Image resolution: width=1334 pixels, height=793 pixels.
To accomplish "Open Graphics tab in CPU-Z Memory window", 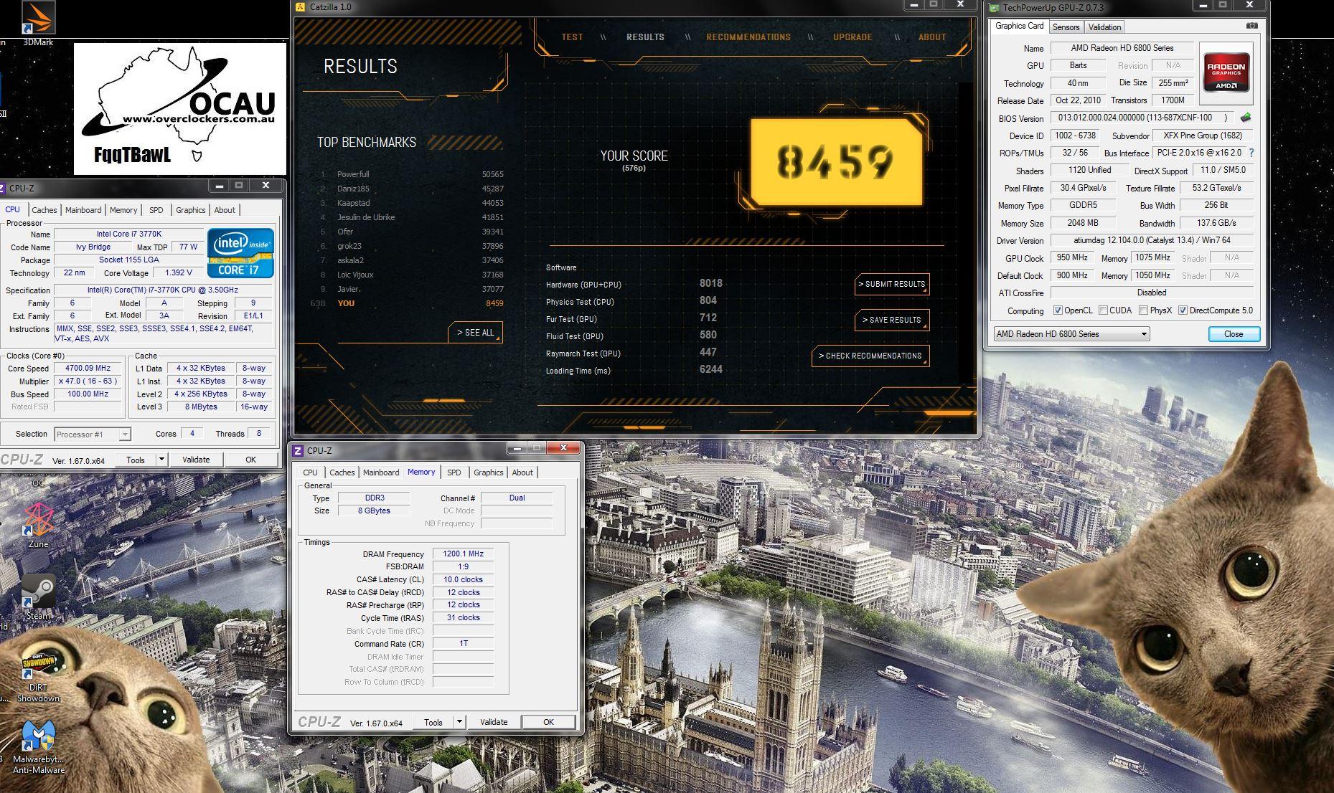I will [488, 473].
